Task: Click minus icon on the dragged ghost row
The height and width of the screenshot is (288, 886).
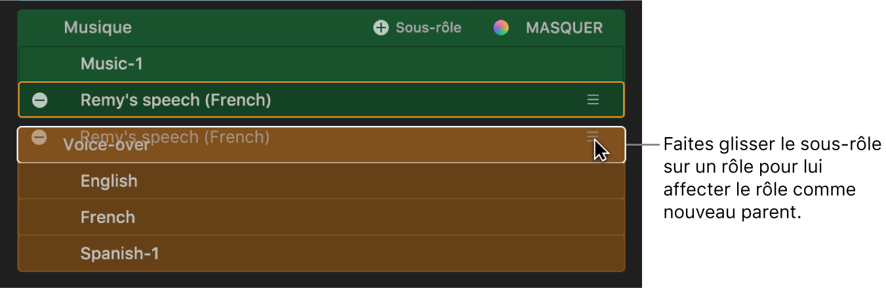Action: (39, 137)
